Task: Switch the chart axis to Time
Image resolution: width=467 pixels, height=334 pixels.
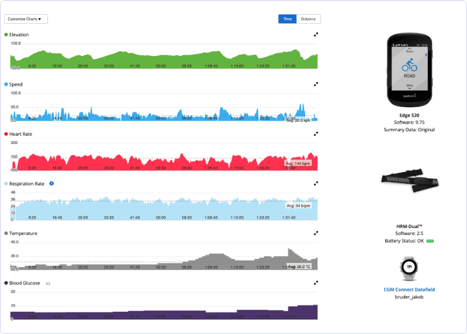Action: (x=287, y=19)
